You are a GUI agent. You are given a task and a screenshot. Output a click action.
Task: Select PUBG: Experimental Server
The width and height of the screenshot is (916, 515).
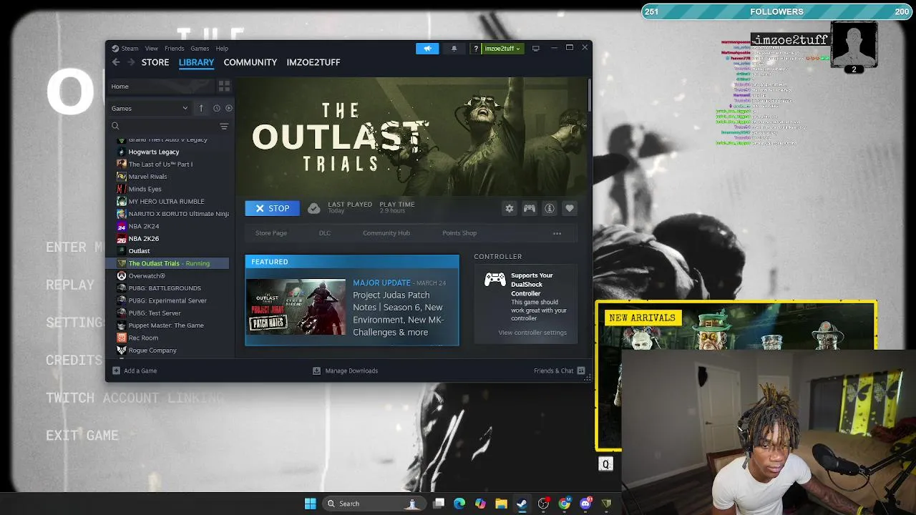[167, 300]
